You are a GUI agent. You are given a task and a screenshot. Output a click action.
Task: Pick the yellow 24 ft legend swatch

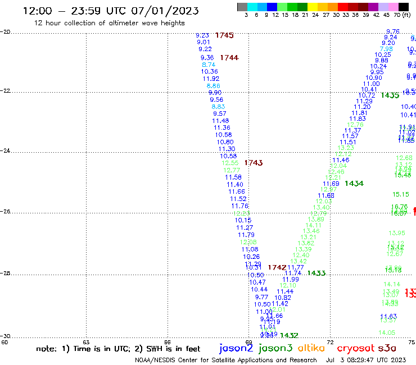coord(313,7)
